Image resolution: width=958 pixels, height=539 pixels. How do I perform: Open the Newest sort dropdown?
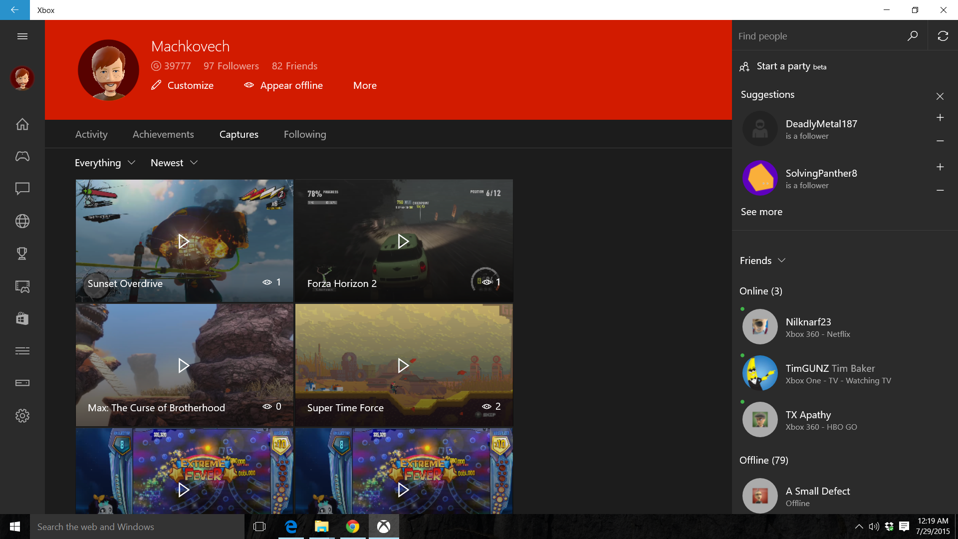pos(173,163)
